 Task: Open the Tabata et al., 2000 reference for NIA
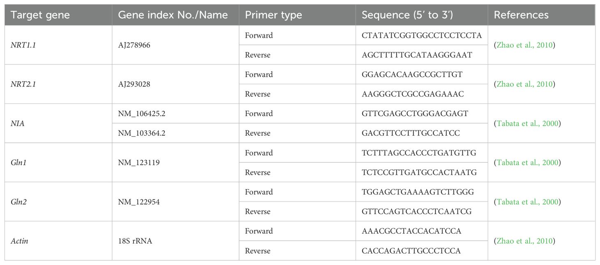point(526,123)
